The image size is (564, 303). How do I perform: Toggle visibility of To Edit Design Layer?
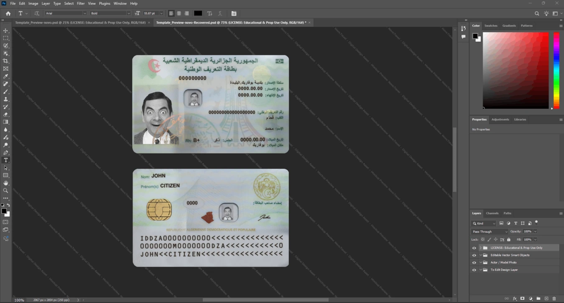click(474, 270)
